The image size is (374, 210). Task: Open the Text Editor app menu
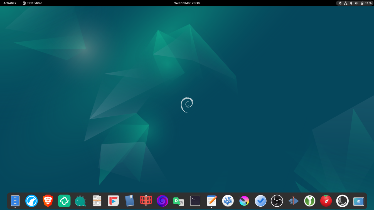(x=32, y=3)
